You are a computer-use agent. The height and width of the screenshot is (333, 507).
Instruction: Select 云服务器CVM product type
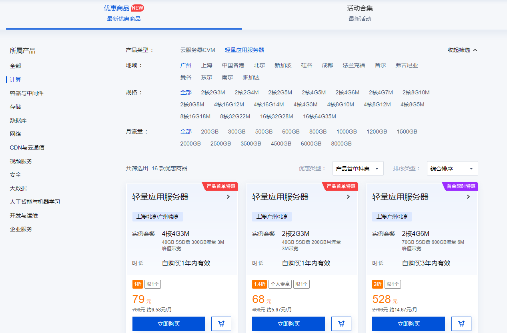click(198, 50)
